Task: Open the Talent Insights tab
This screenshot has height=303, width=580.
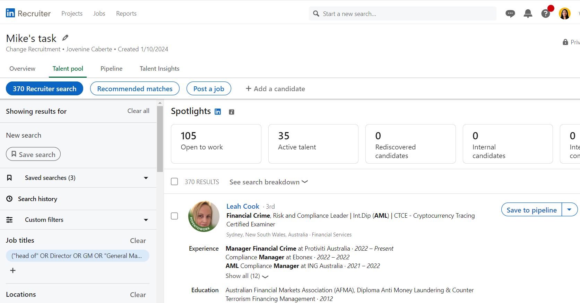Action: point(159,69)
